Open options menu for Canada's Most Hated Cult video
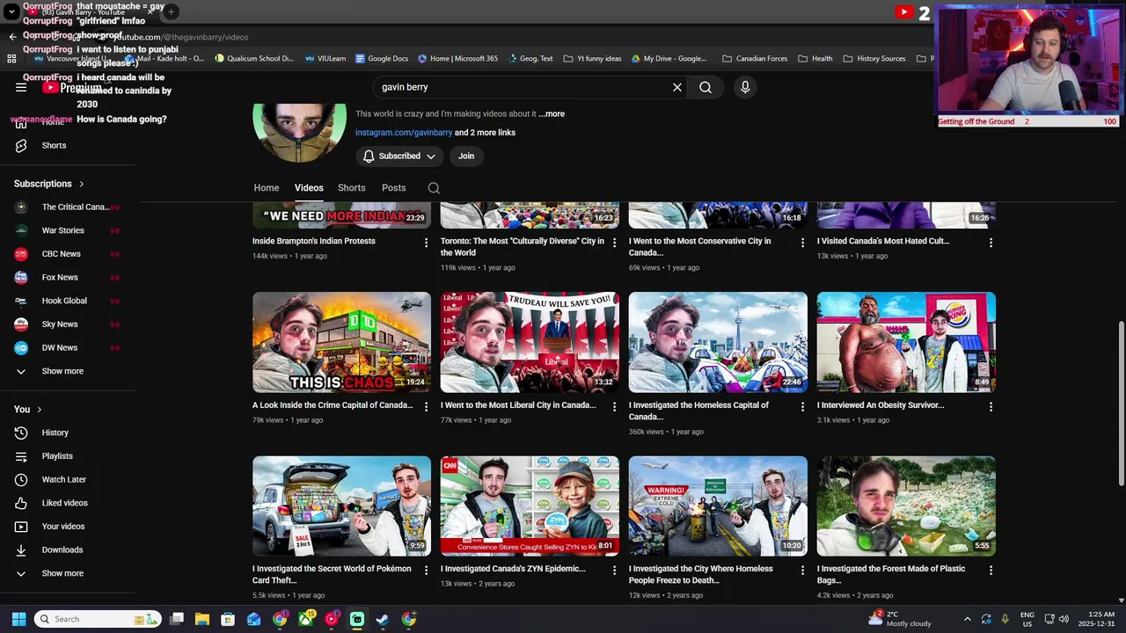 coord(991,243)
